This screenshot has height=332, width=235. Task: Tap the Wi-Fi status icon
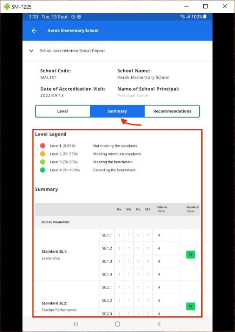[183, 17]
